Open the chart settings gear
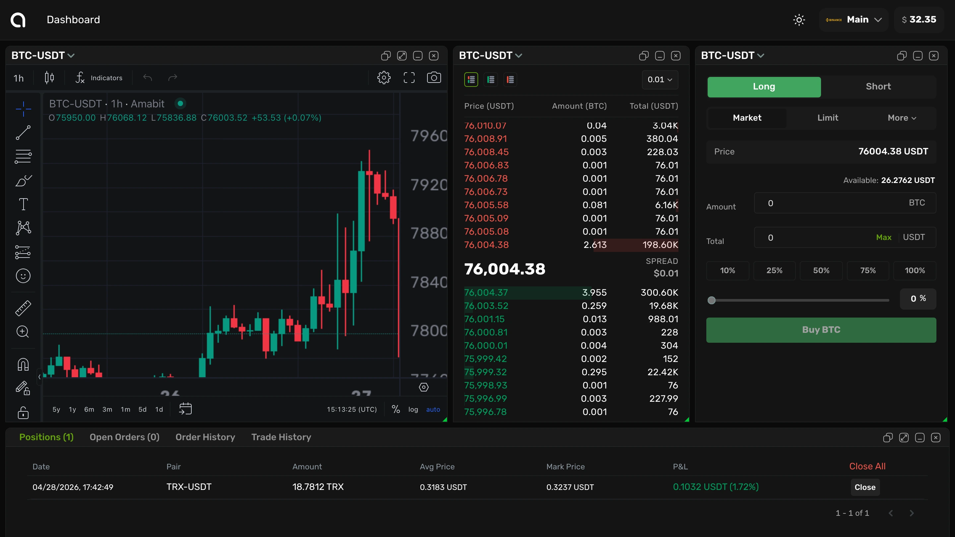 (384, 78)
